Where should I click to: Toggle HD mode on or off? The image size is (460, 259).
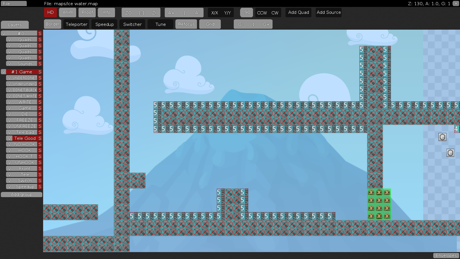point(50,12)
